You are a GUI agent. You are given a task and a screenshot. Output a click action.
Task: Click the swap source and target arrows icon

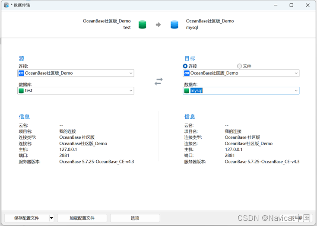click(x=158, y=81)
